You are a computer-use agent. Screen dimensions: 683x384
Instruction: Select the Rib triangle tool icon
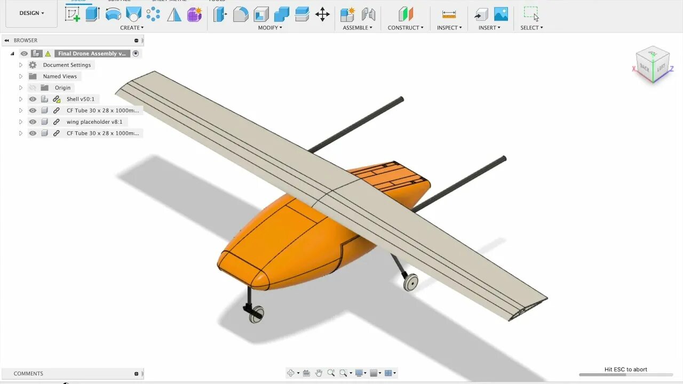(174, 14)
